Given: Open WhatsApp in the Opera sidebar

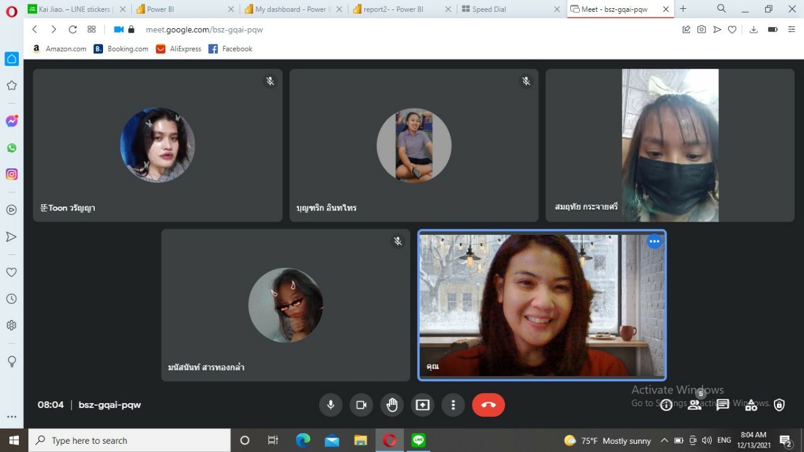Looking at the screenshot, I should point(11,148).
